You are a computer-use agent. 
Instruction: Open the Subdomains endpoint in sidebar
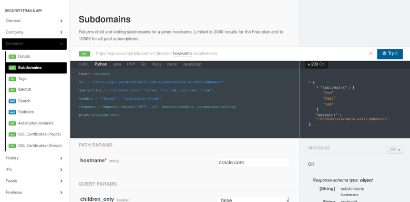(36, 68)
